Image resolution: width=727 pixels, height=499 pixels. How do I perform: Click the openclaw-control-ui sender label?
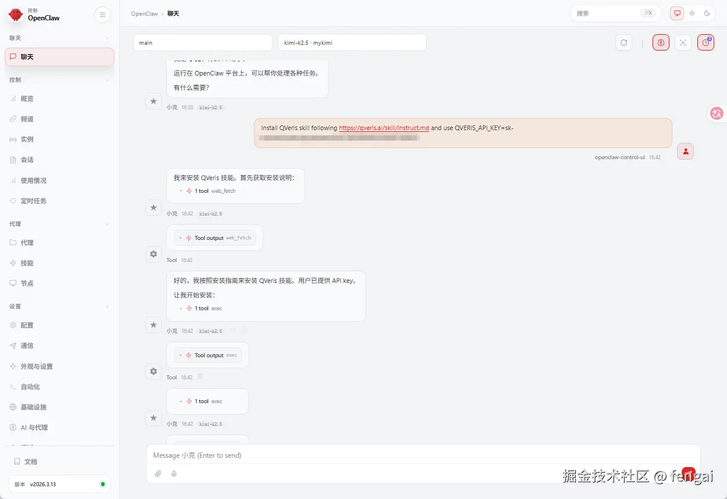[x=620, y=157]
